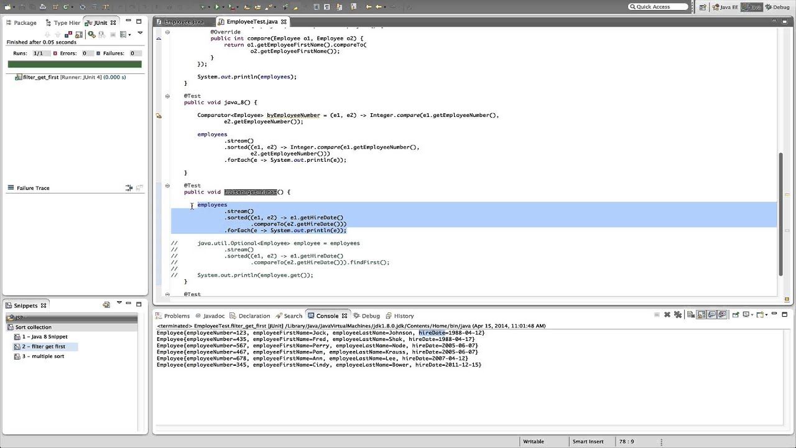Open the Open Console dropdown arrow
Viewport: 796px width, 448px height.
[x=766, y=315]
